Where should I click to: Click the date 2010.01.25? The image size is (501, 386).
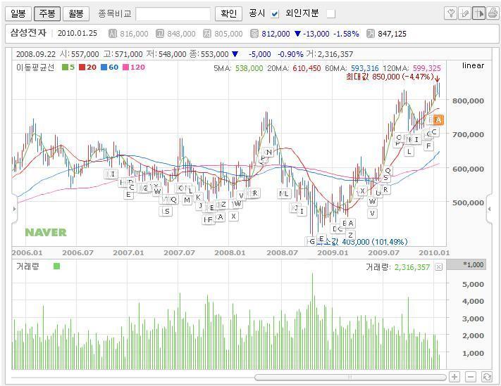tap(78, 33)
